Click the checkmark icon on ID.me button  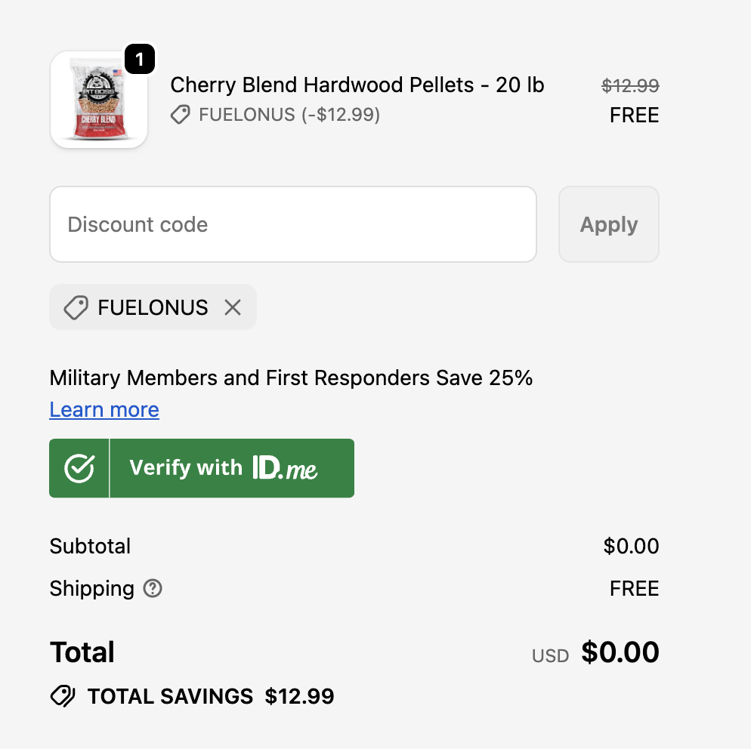(79, 468)
